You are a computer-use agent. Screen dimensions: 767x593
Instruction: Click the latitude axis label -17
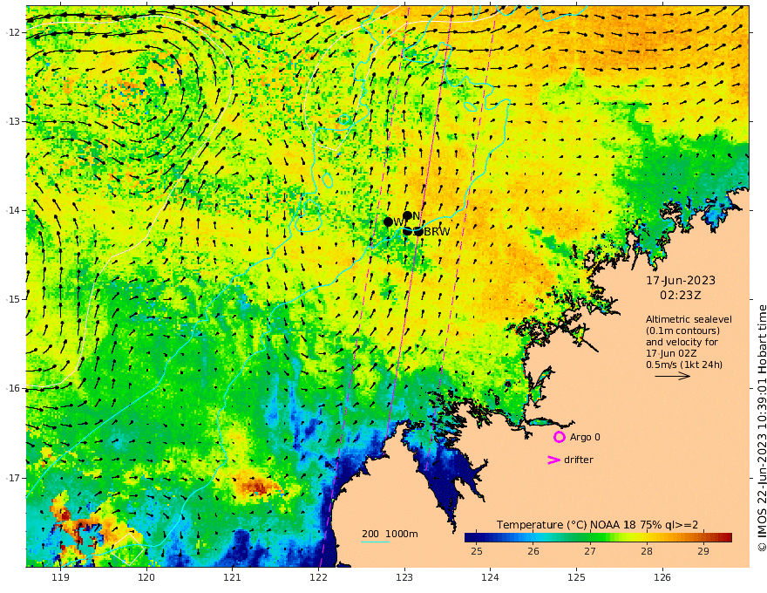click(13, 478)
